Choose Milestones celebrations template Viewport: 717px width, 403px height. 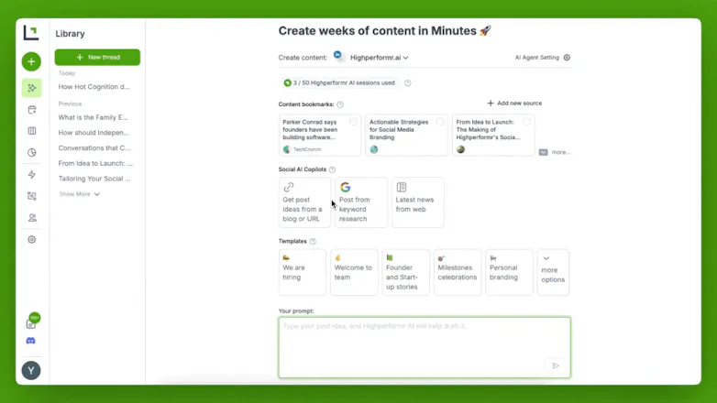[x=458, y=272]
